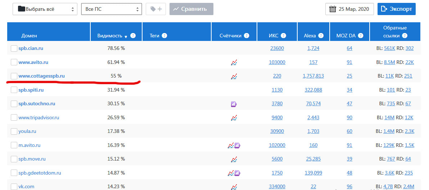429x190 pixels.
Task: Tick checkbox for spb.move.ru
Action: tap(14, 159)
